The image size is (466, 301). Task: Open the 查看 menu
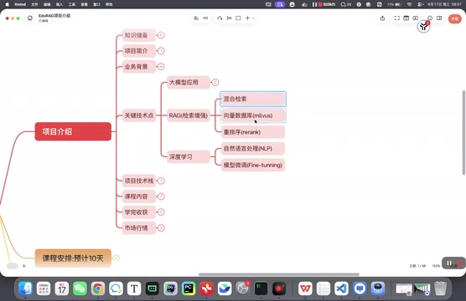pyautogui.click(x=85, y=4)
